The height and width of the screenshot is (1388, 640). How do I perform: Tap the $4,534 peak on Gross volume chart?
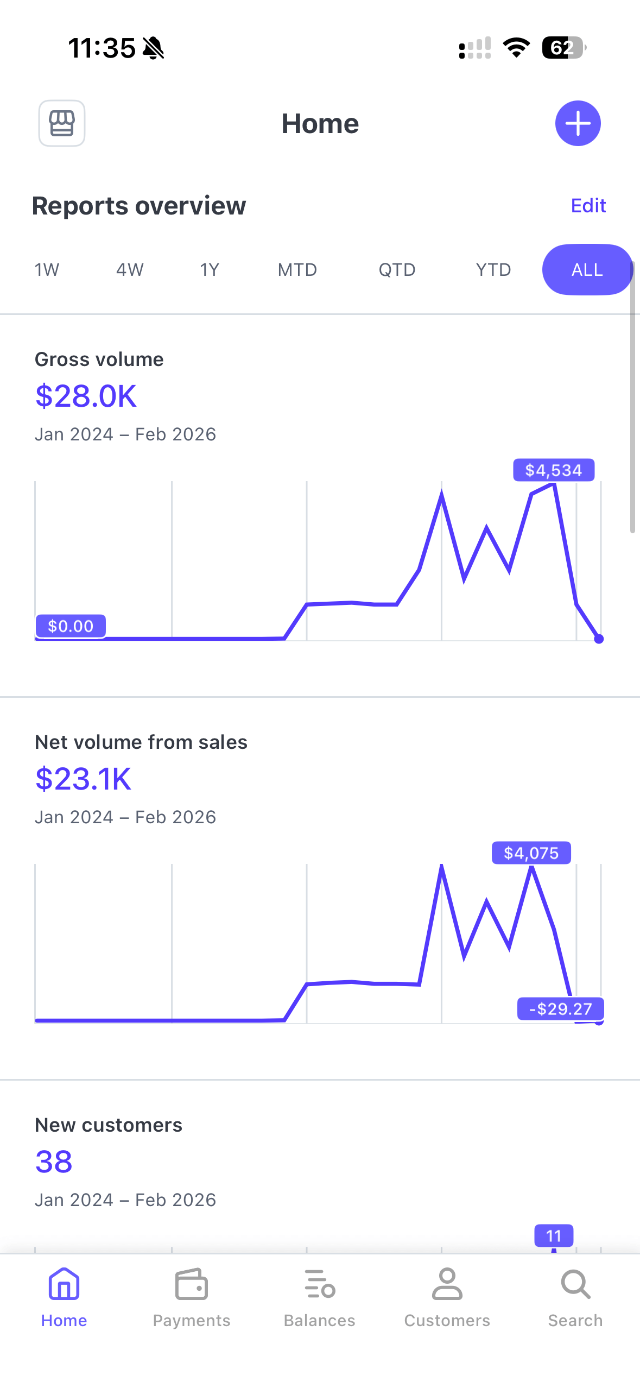(x=554, y=470)
